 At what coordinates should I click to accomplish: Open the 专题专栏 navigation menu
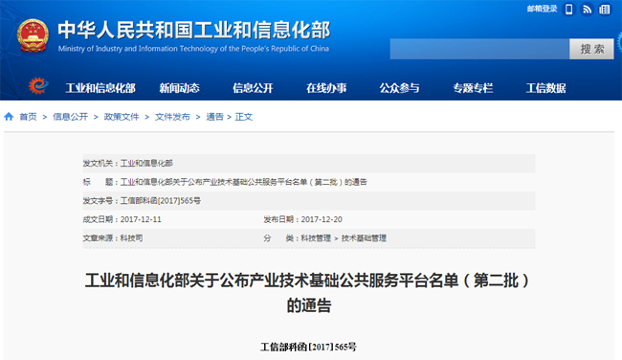473,88
